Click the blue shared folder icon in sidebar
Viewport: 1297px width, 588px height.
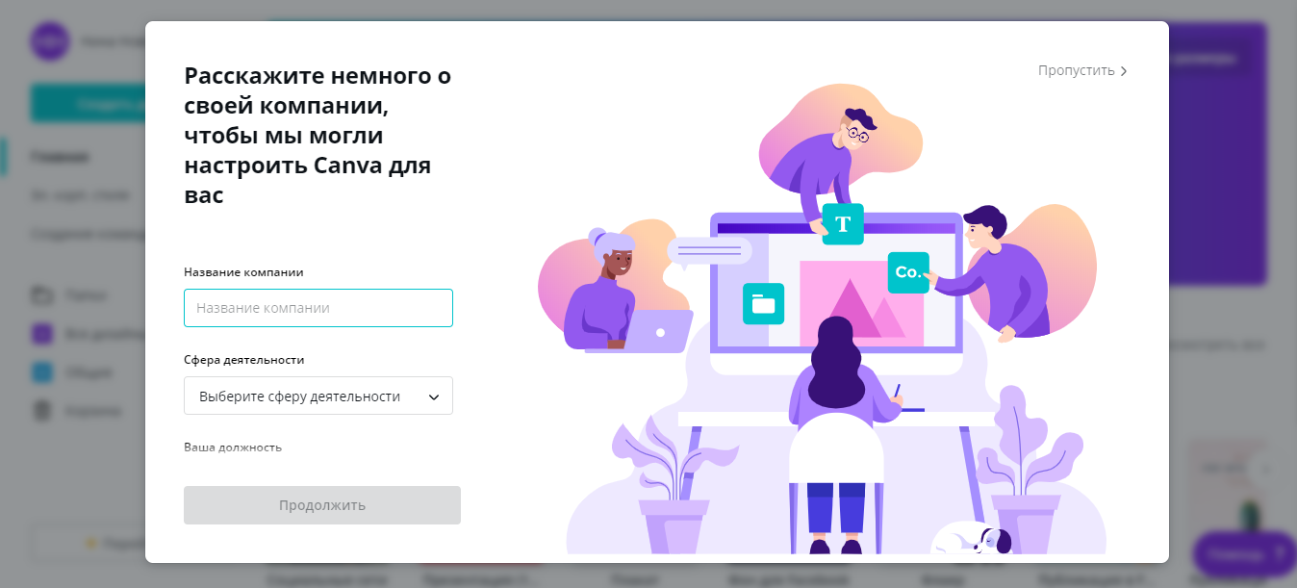tap(42, 372)
